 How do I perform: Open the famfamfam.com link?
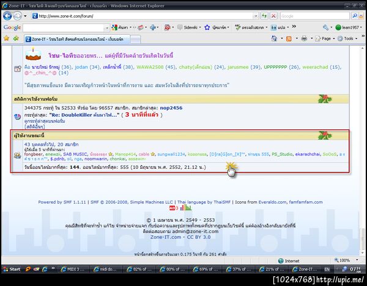click(x=306, y=202)
